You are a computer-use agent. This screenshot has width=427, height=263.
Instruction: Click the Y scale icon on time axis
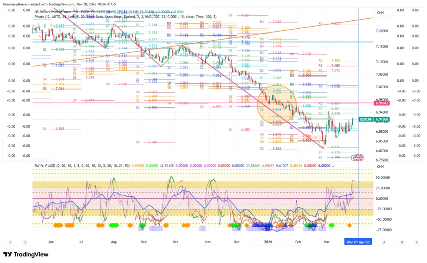point(10,241)
